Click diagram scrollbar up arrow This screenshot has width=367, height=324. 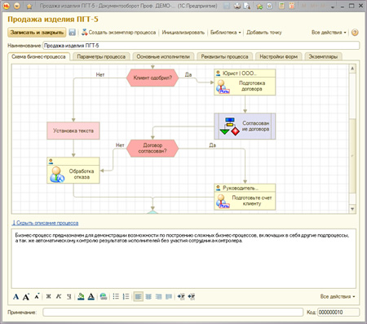point(352,69)
